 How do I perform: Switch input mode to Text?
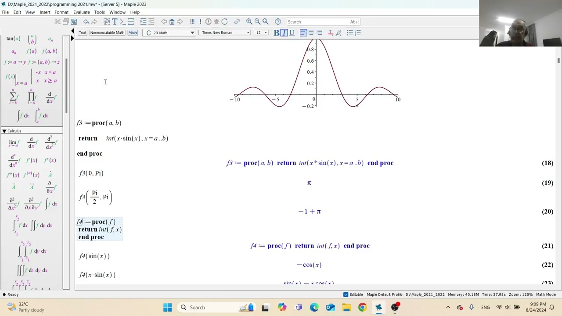(x=83, y=32)
